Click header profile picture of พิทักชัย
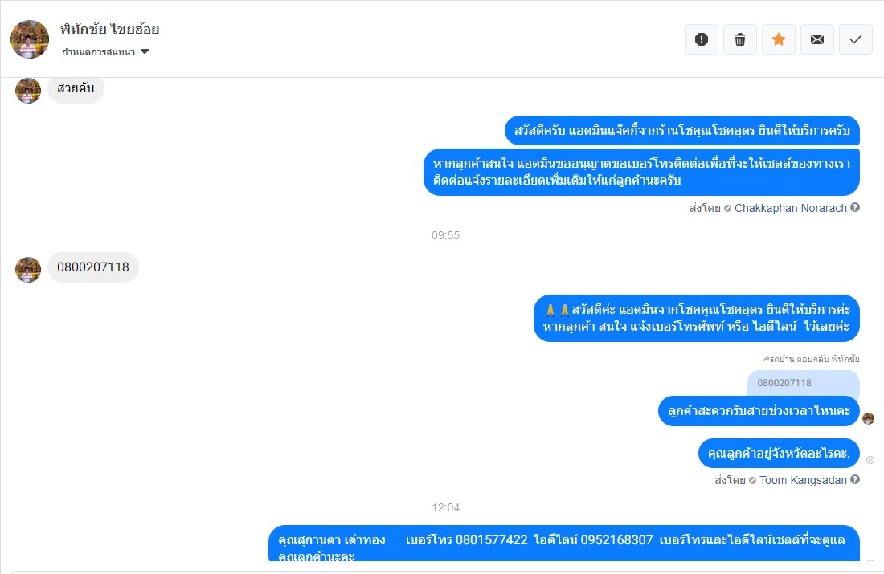884x574 pixels. click(x=29, y=39)
